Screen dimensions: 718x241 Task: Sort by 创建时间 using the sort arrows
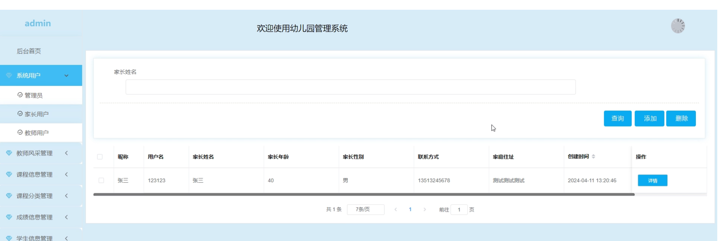(x=593, y=157)
